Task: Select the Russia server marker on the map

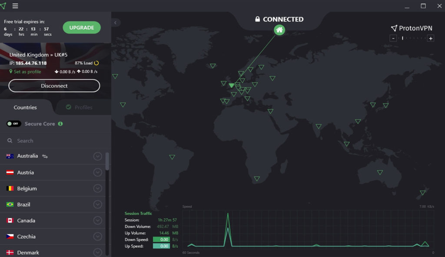Action: 272,78
